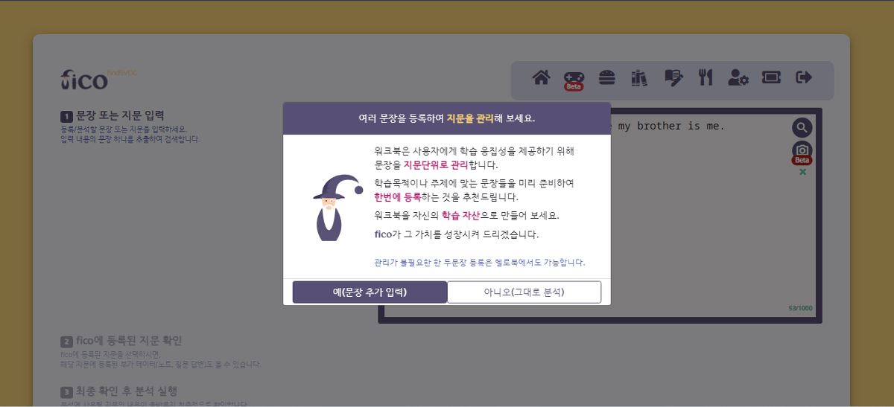The image size is (894, 407).
Task: Choose 예(문장 추가 입력) button
Action: click(370, 292)
